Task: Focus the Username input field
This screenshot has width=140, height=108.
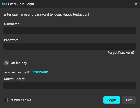Action: click(70, 30)
